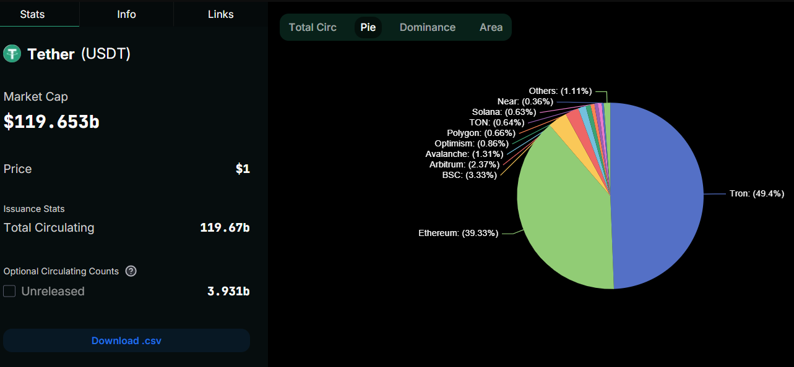
Task: Click the Tether (USDT) heading
Action: coord(79,54)
